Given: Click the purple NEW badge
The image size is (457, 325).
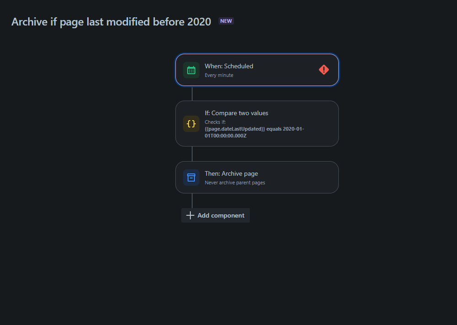Looking at the screenshot, I should (226, 21).
